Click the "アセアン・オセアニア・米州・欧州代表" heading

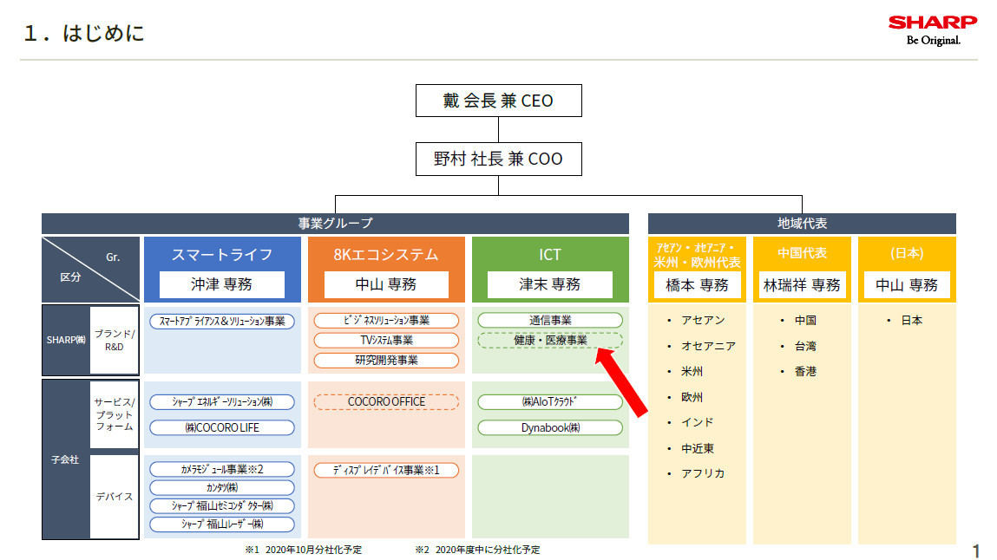pyautogui.click(x=697, y=255)
